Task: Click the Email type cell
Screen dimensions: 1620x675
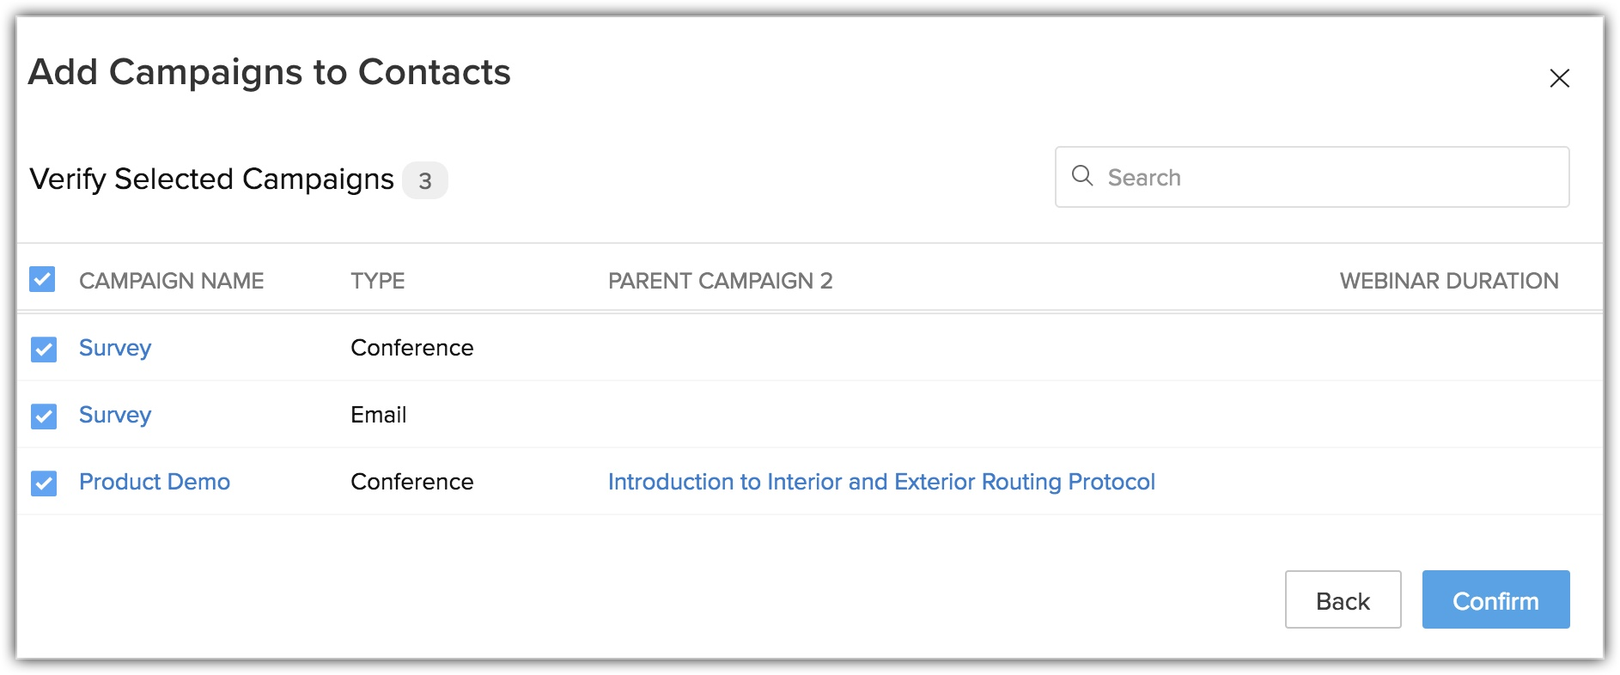Action: click(378, 415)
